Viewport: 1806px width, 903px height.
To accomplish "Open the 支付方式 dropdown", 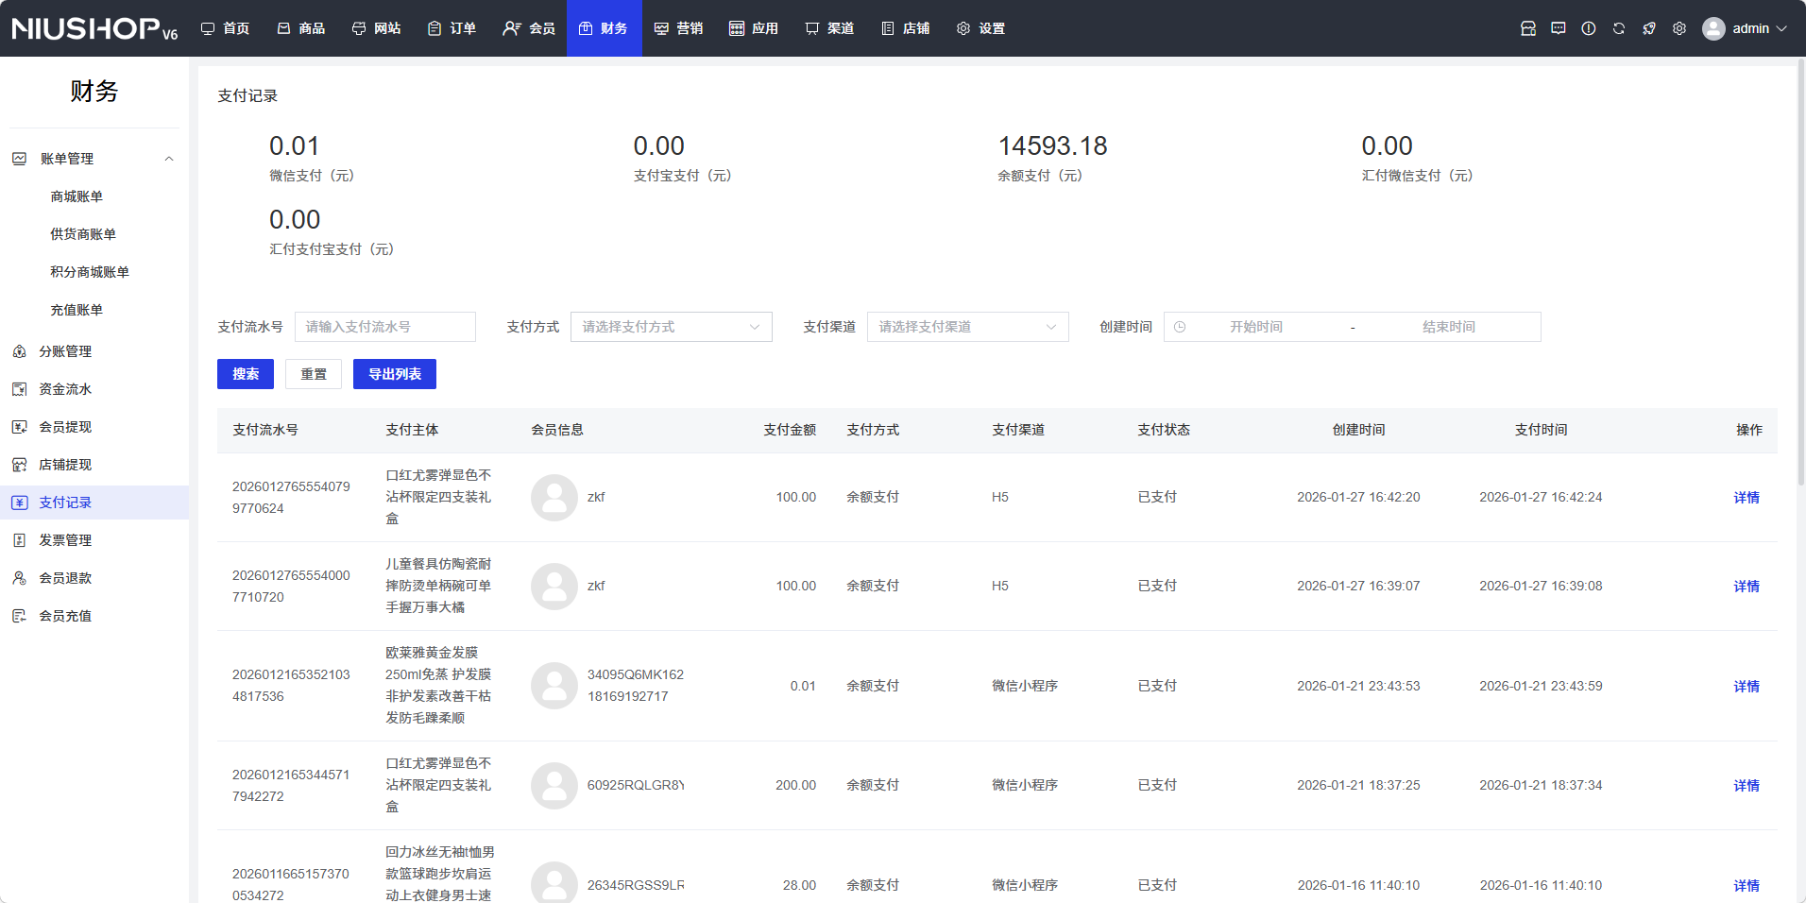I will (x=671, y=327).
